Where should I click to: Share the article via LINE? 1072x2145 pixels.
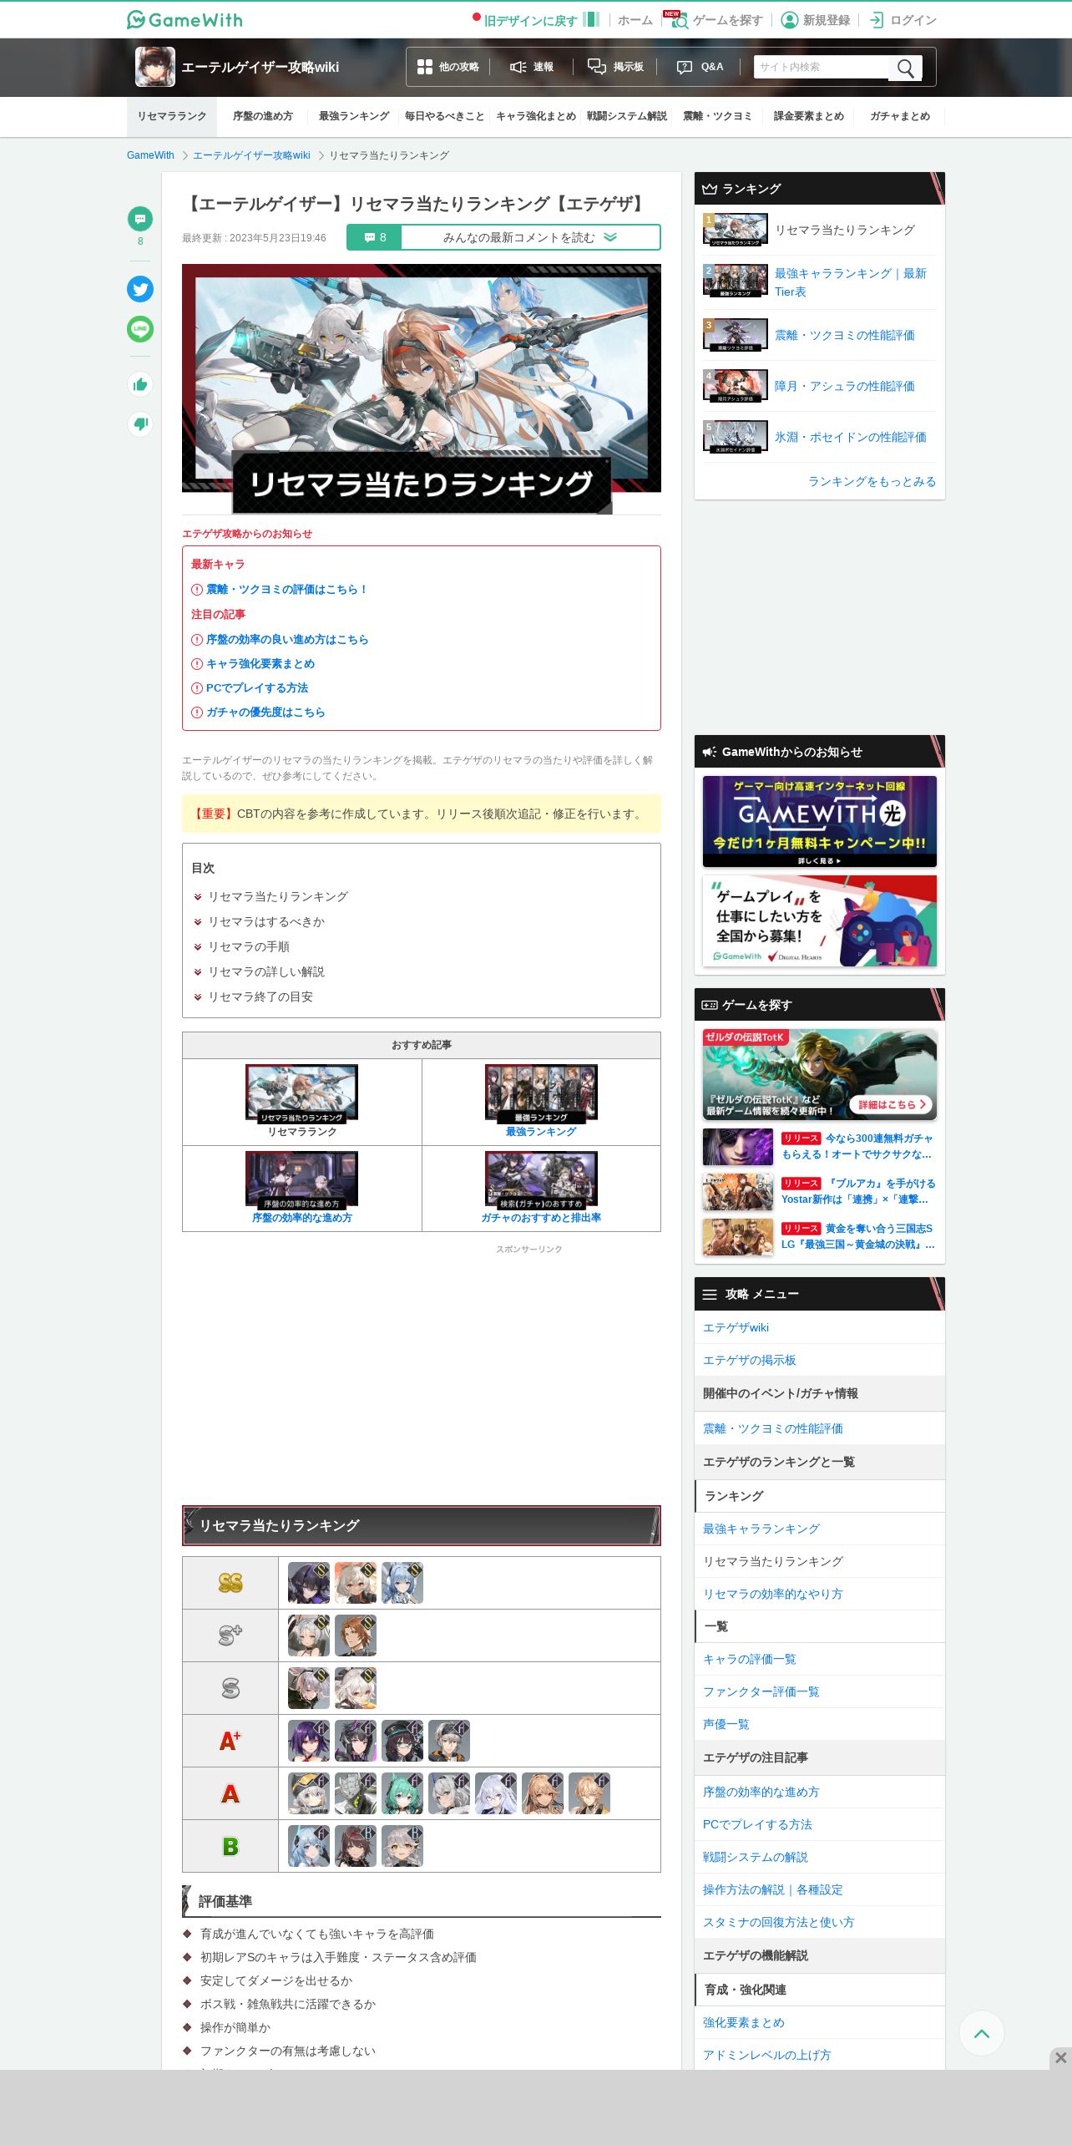click(140, 329)
